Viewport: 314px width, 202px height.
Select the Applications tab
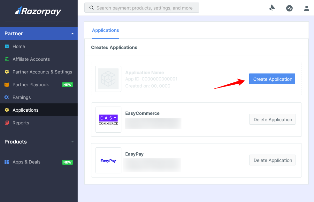tap(105, 30)
